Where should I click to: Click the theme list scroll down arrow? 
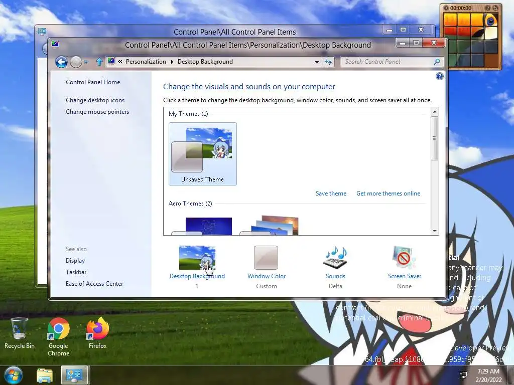coord(435,231)
